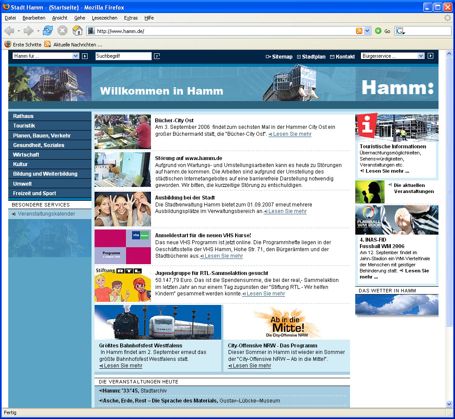Click the Google search engine icon
Screen dimensions: 455x419
399,31
